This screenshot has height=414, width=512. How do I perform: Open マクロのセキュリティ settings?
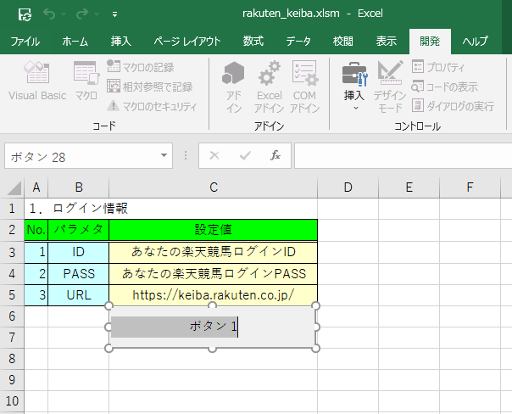(152, 106)
